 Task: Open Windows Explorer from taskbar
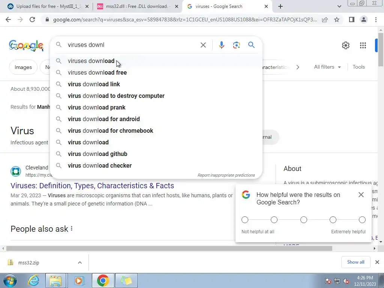tap(55, 280)
